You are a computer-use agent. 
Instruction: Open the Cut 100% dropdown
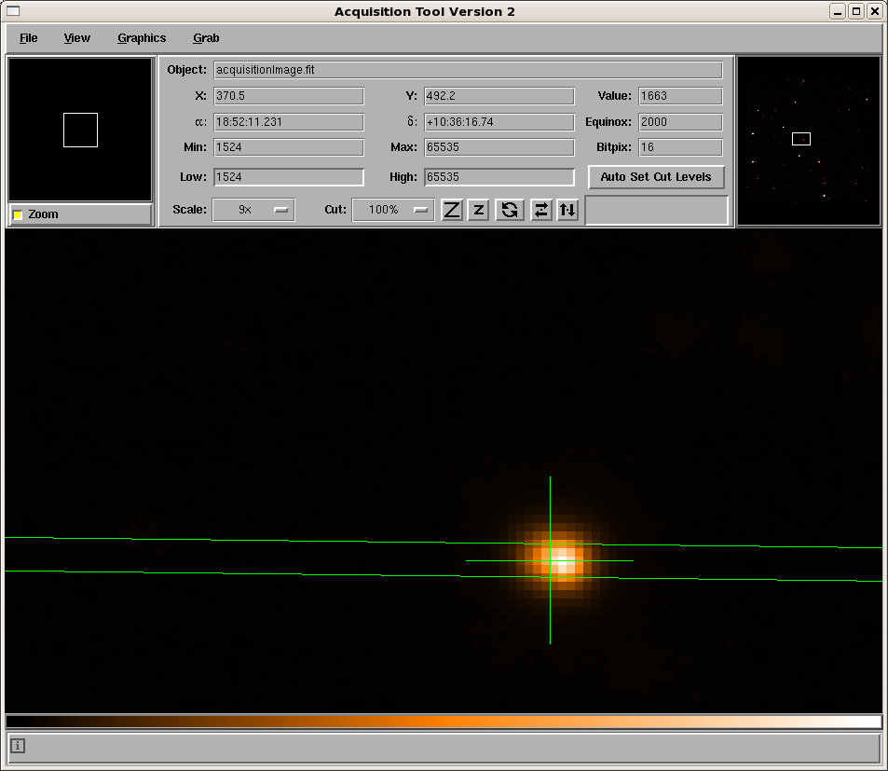(392, 210)
